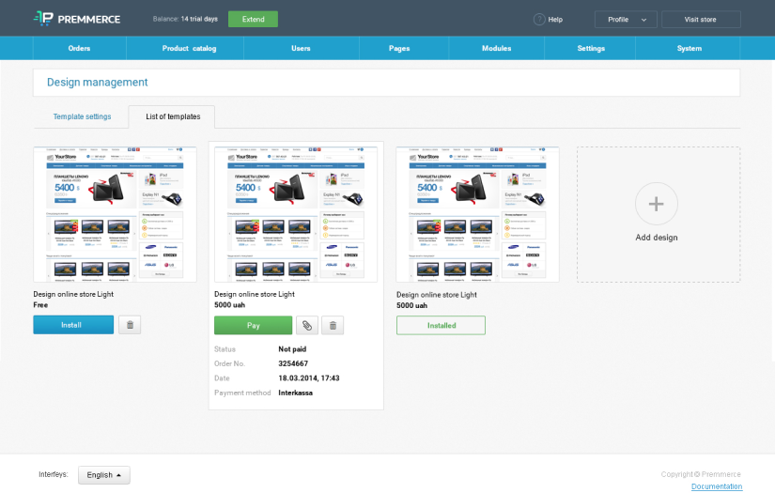Viewport: 775px width, 493px height.
Task: Click the Help question mark icon
Action: coord(539,20)
